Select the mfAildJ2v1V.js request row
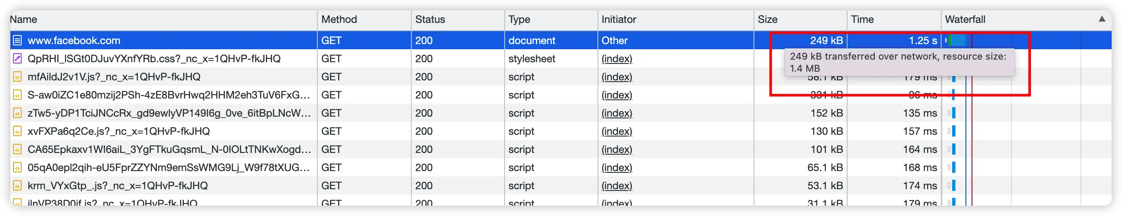 point(561,77)
